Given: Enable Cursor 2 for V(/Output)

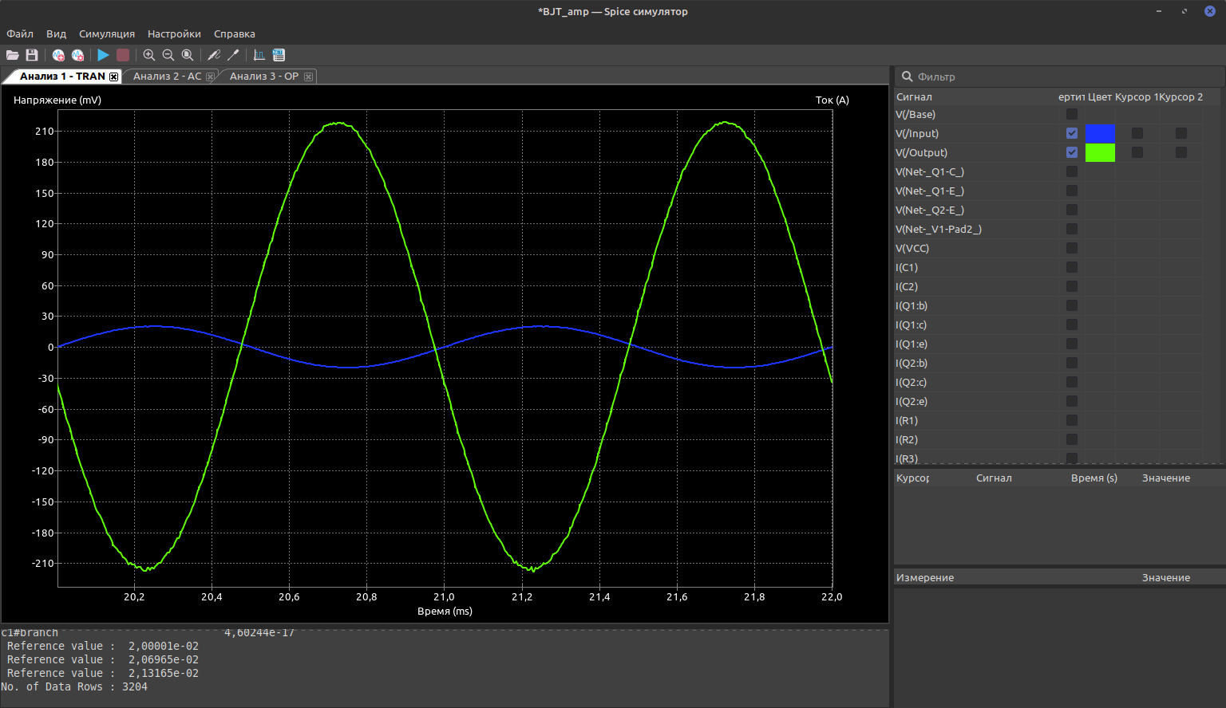Looking at the screenshot, I should 1181,152.
